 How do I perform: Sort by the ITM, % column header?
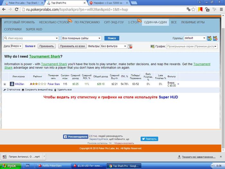[x=124, y=77]
